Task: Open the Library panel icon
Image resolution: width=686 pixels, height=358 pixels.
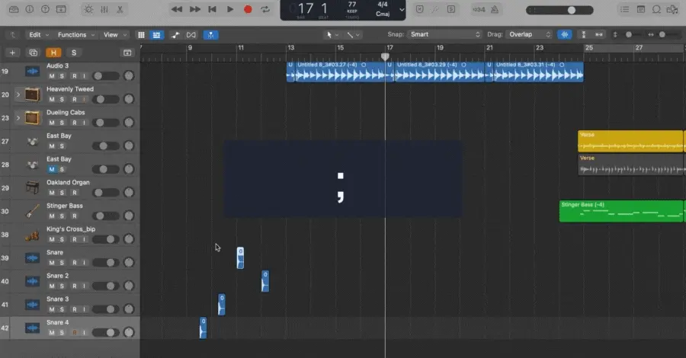Action: point(14,9)
